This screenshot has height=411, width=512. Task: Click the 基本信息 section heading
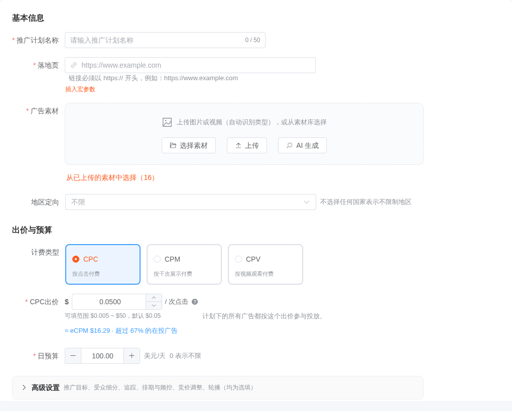coord(28,18)
